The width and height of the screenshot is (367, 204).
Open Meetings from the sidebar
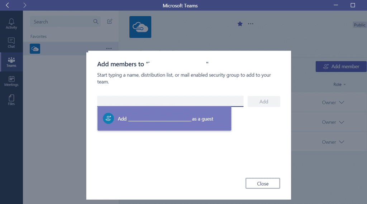(x=11, y=81)
